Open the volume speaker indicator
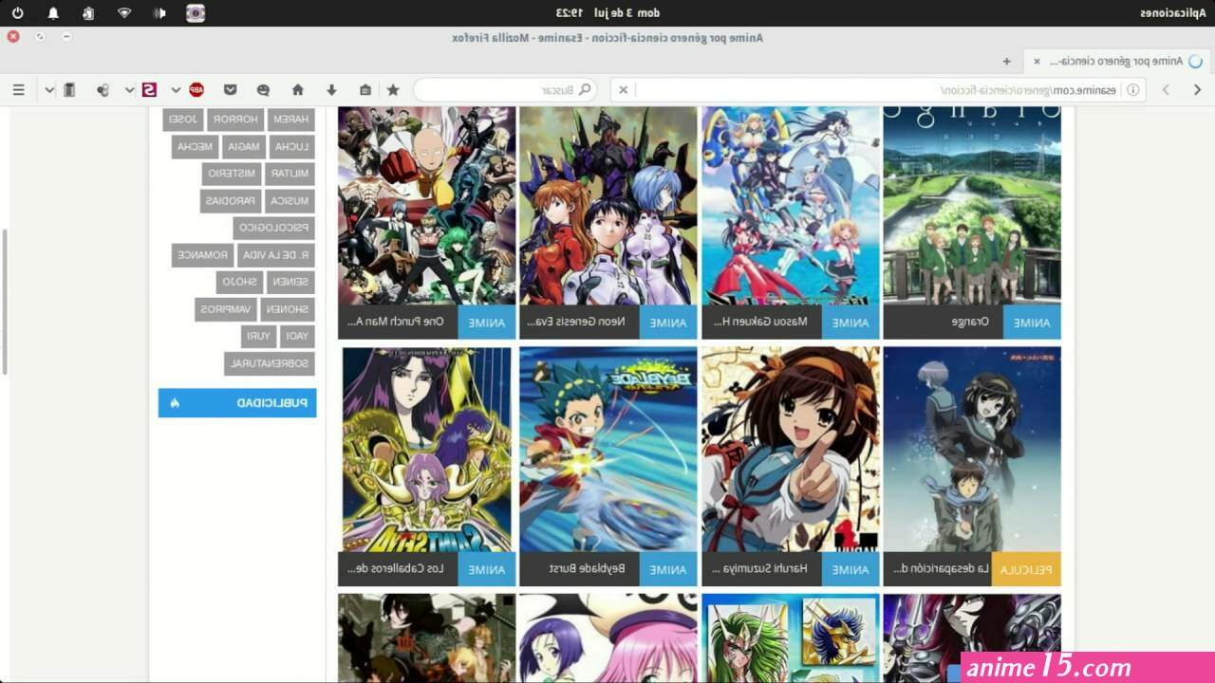The image size is (1215, 683). pos(160,12)
